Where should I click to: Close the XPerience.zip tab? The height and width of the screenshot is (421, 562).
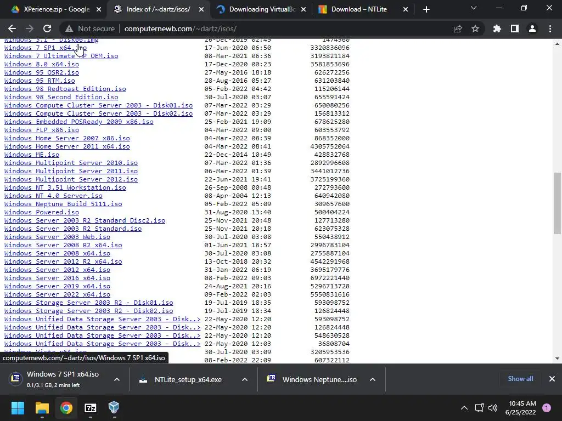99,10
